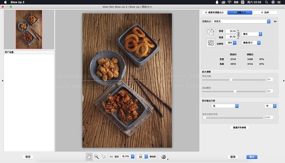
Task: Open the preset list menu icon beside 文档大小
Action: coord(275,21)
